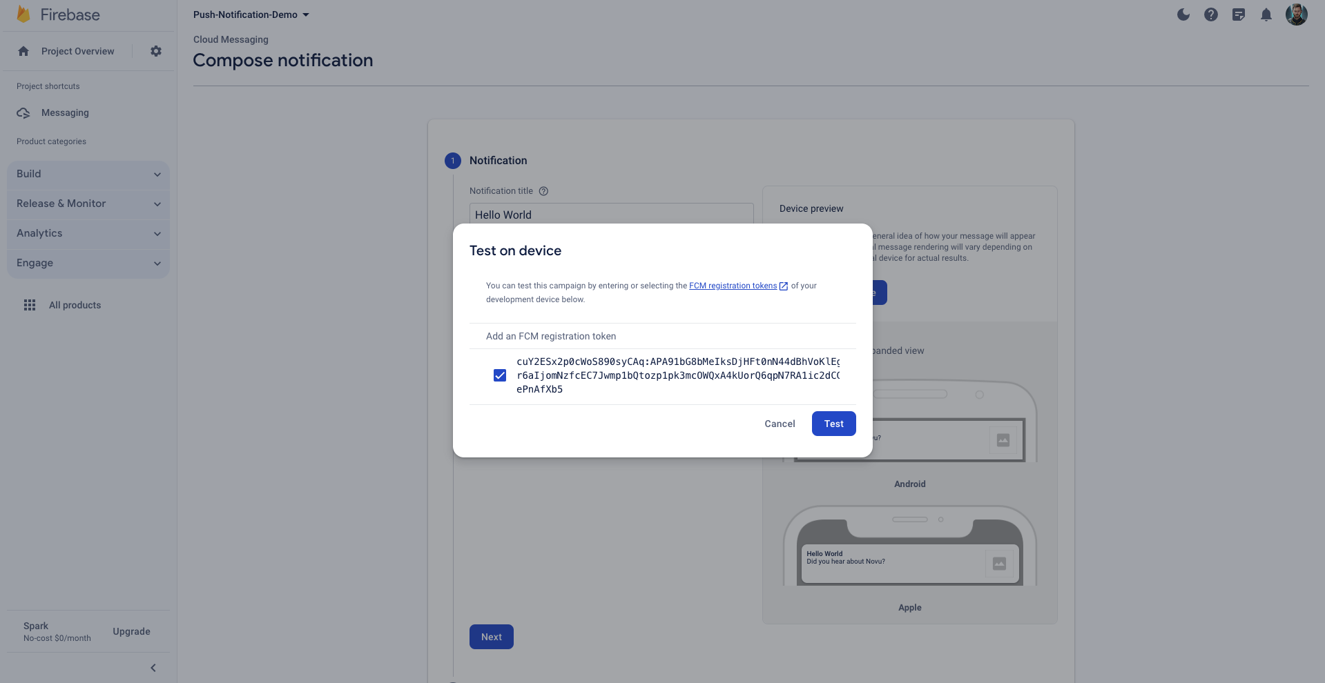Click image placeholder in Android preview
This screenshot has width=1325, height=683.
point(1003,440)
